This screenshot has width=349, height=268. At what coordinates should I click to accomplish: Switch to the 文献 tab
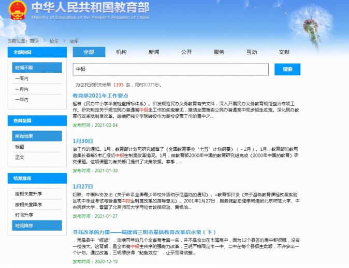tap(284, 52)
